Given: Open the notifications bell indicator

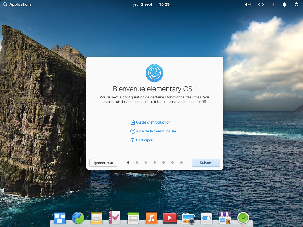Looking at the screenshot, I should (284, 4).
